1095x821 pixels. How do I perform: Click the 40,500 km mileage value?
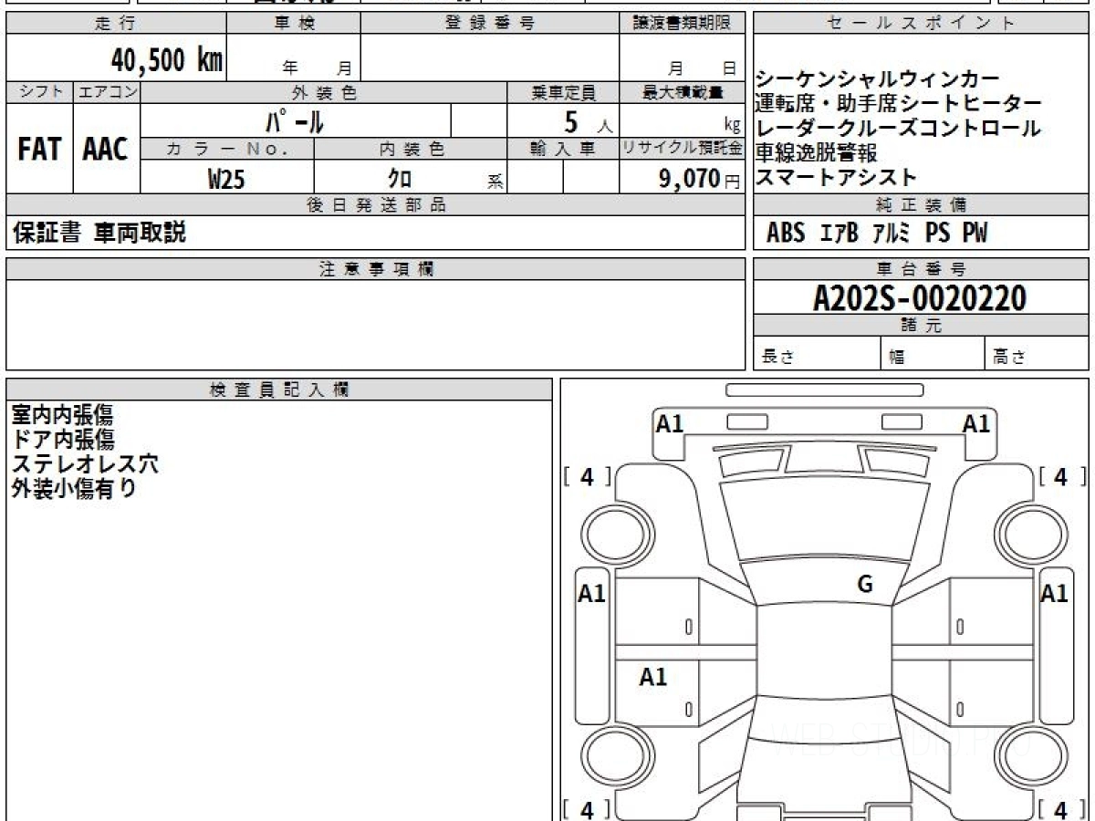coord(167,60)
